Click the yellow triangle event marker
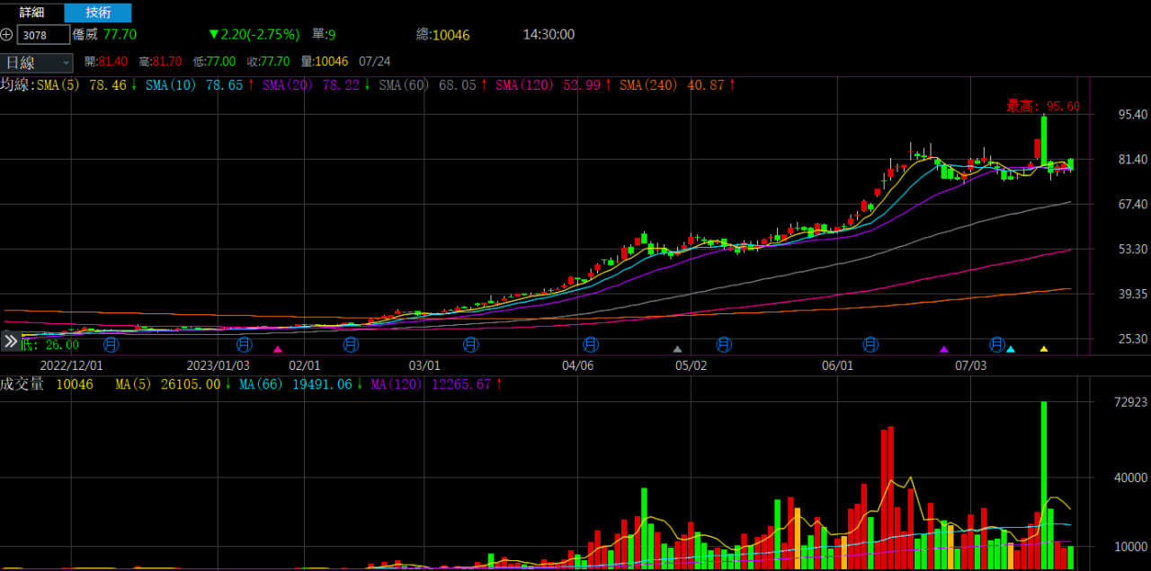 point(1044,349)
